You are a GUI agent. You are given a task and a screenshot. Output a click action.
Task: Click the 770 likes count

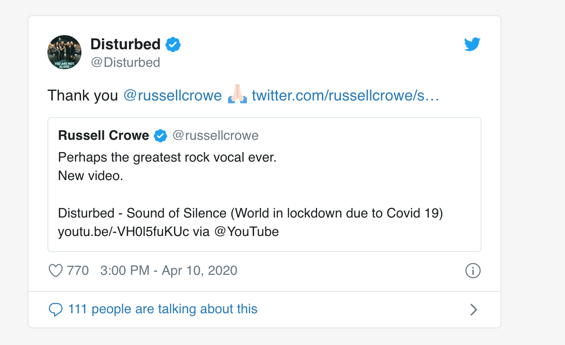point(78,271)
